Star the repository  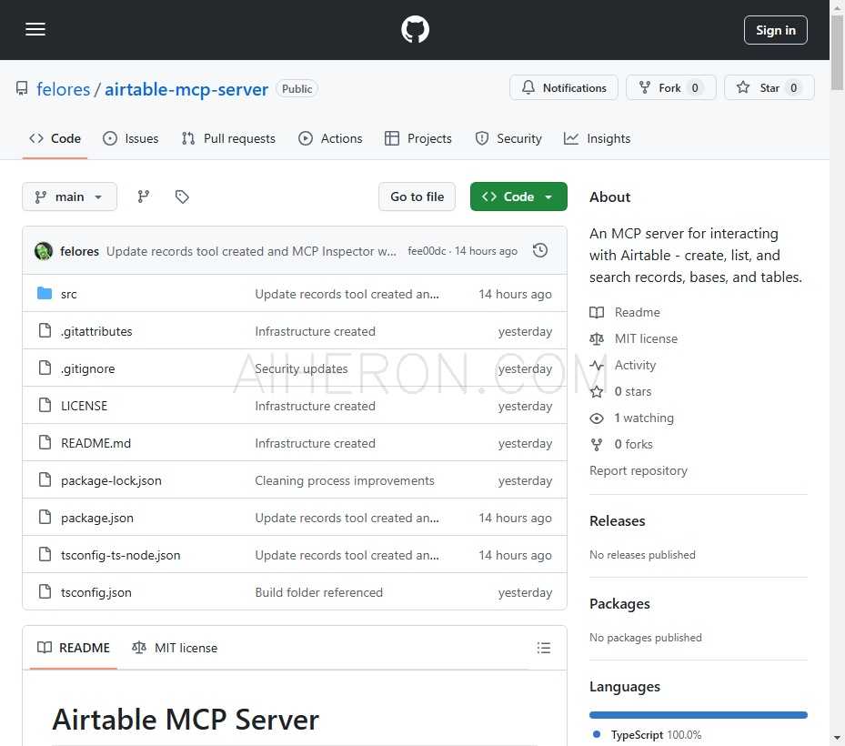click(769, 88)
